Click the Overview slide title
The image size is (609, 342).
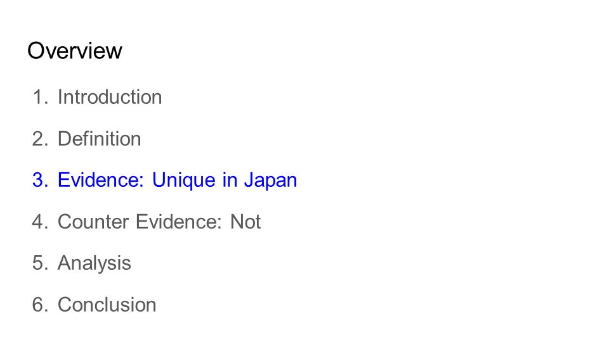[75, 51]
